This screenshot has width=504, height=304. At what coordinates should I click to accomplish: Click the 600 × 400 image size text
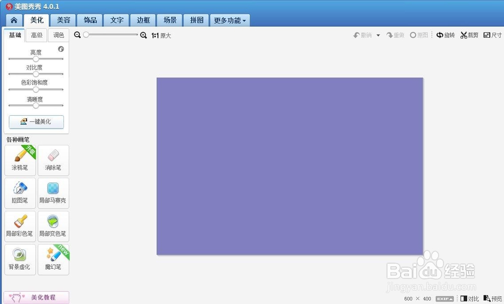pos(417,299)
